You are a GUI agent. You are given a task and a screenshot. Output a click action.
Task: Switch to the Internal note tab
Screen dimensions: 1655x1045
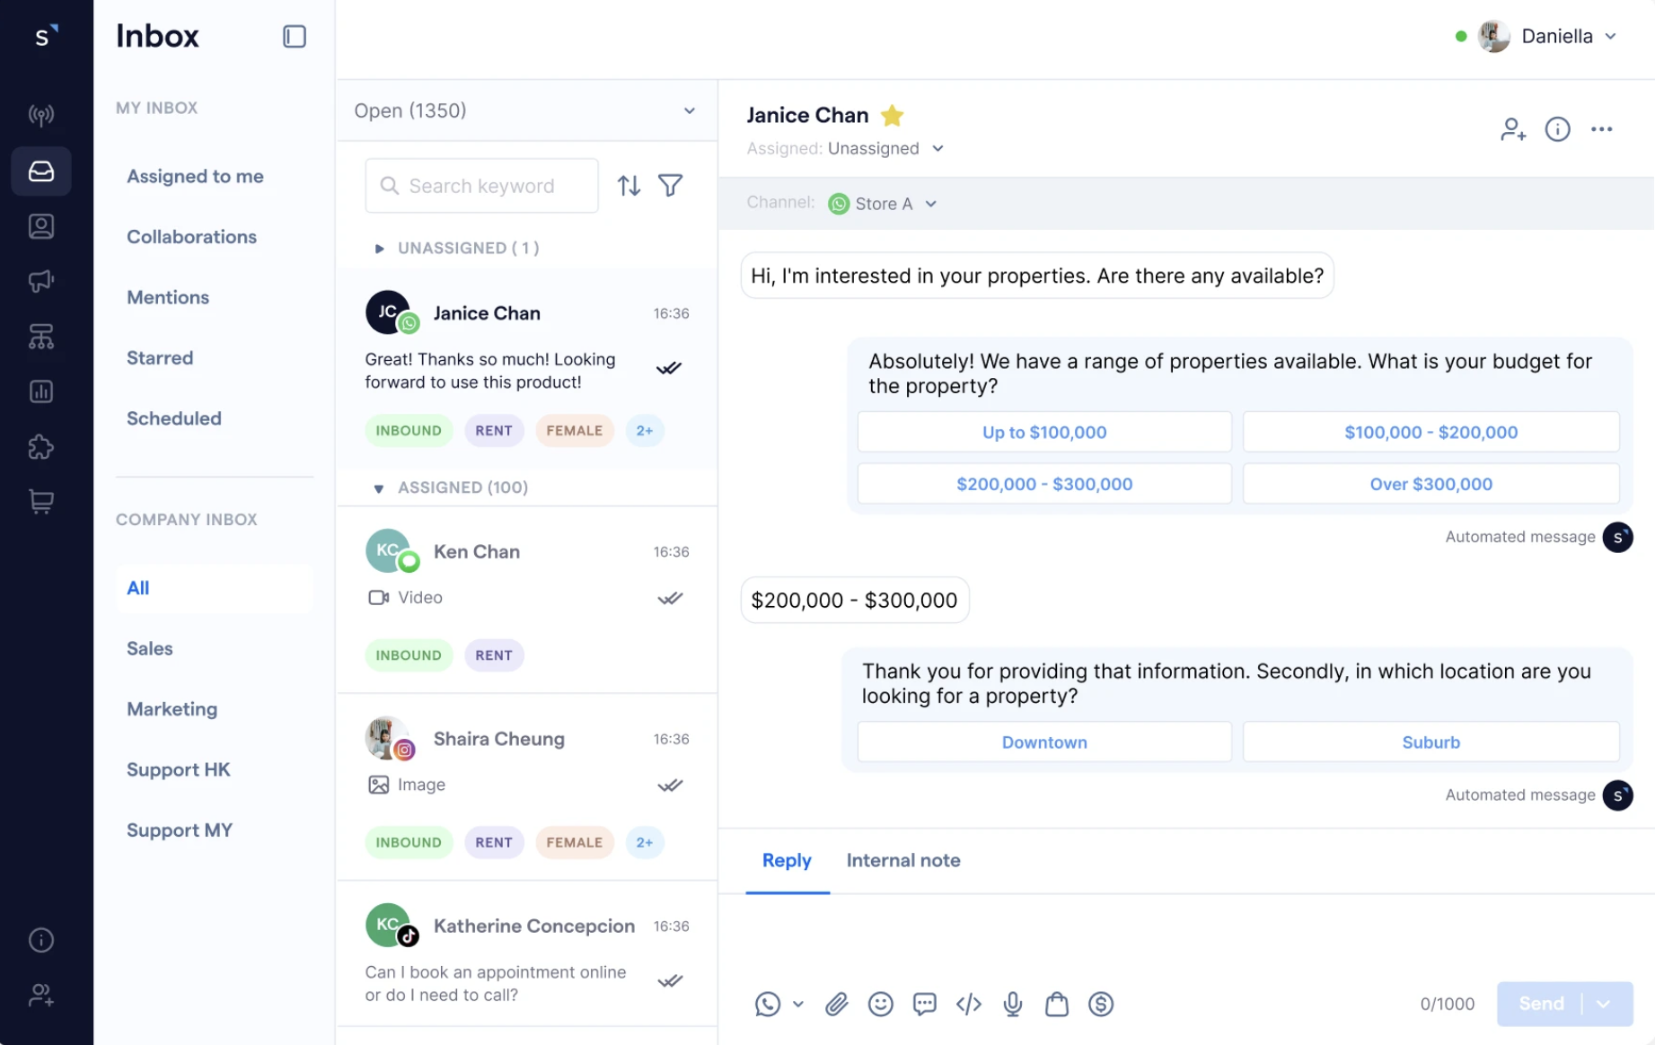902,860
